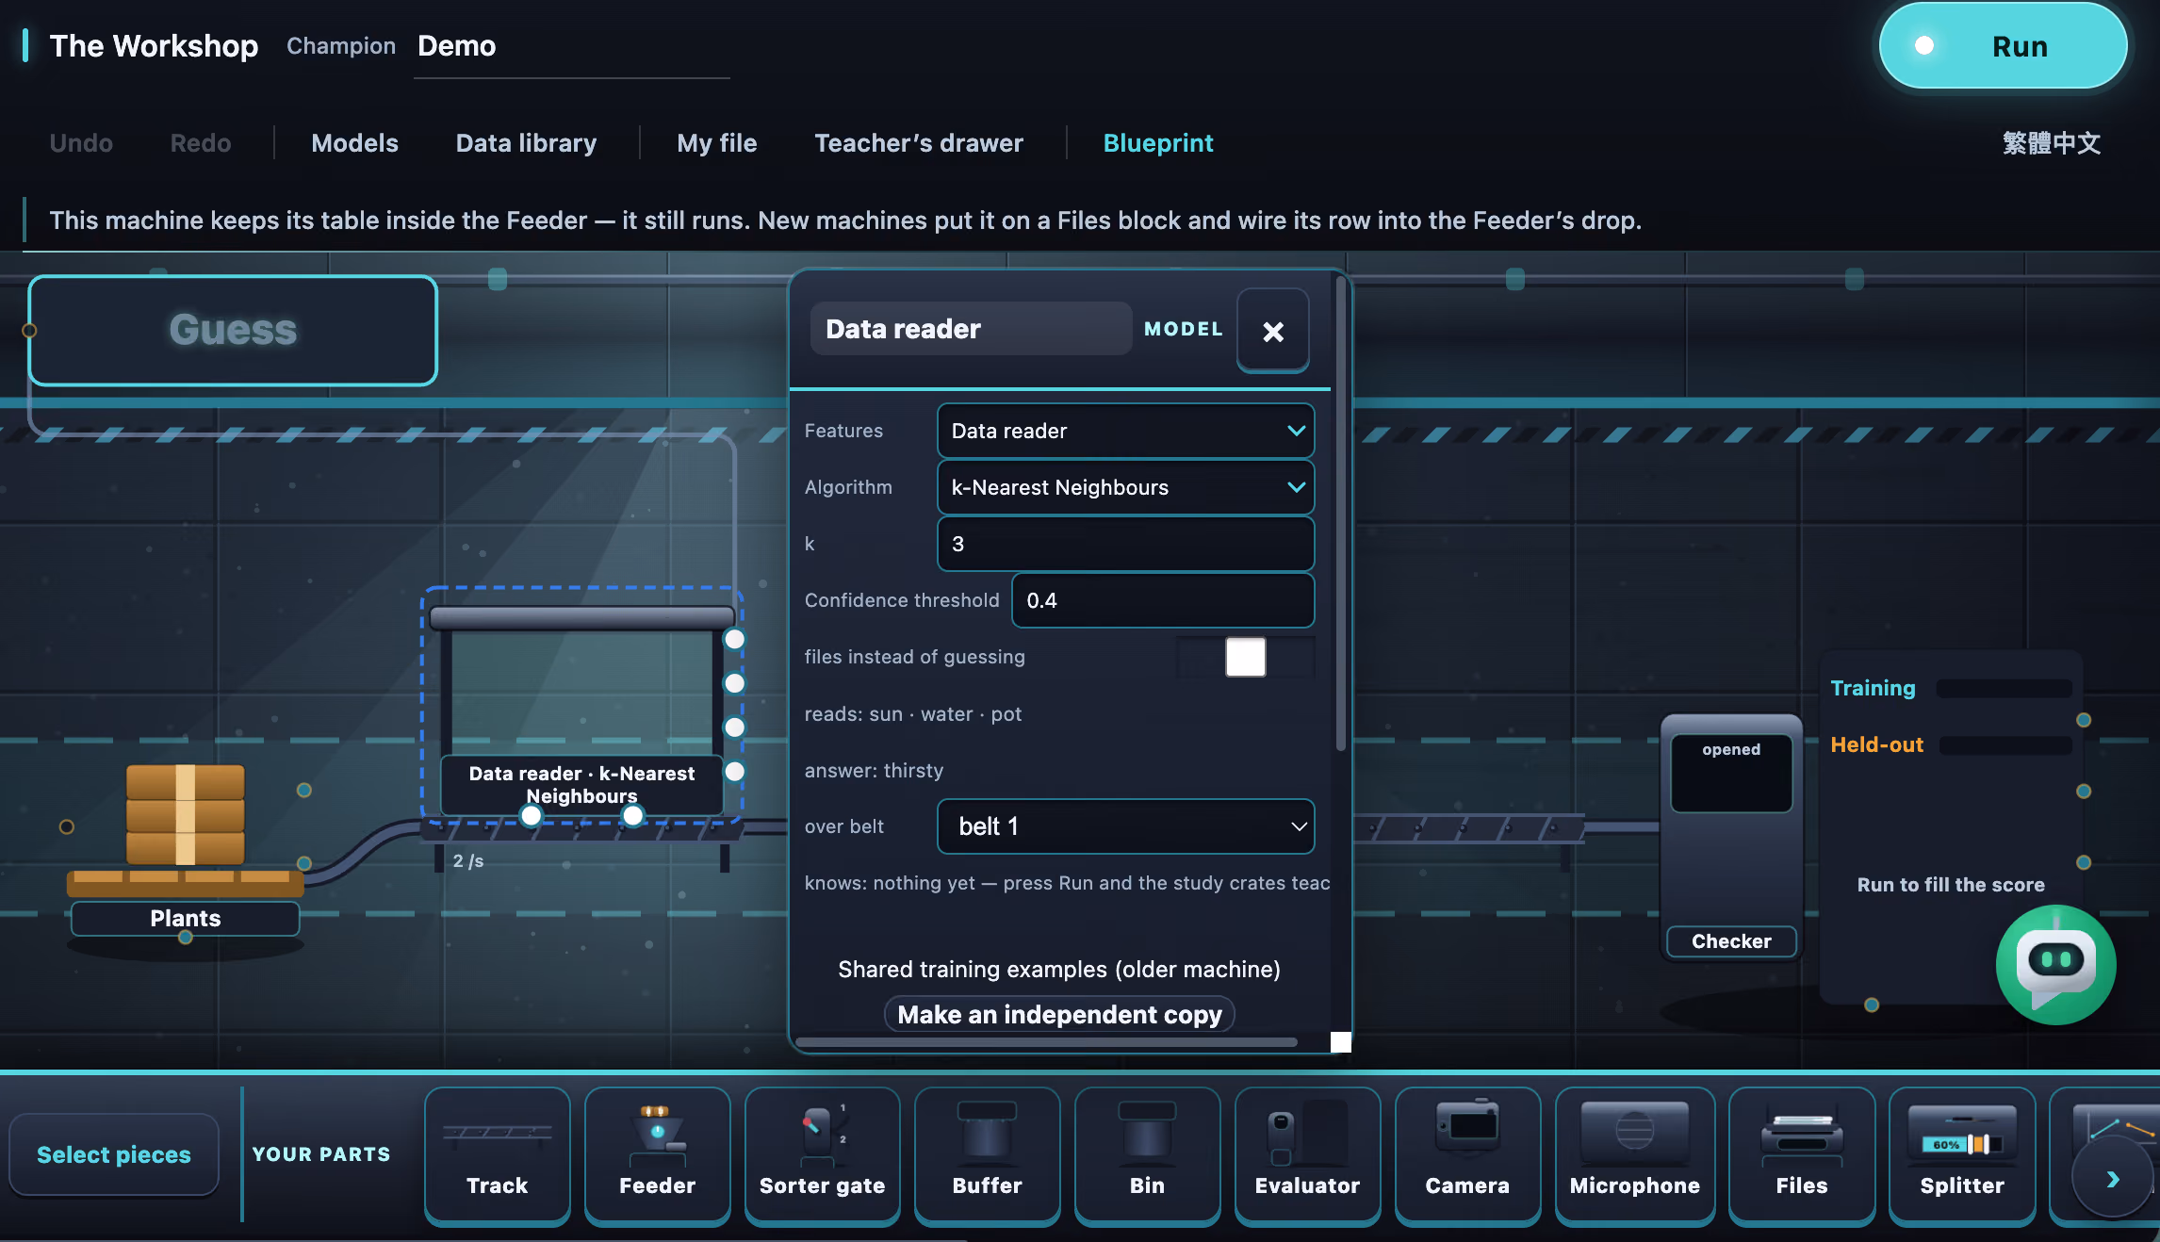Toggle files instead of guessing switch
The width and height of the screenshot is (2160, 1242).
[1245, 657]
